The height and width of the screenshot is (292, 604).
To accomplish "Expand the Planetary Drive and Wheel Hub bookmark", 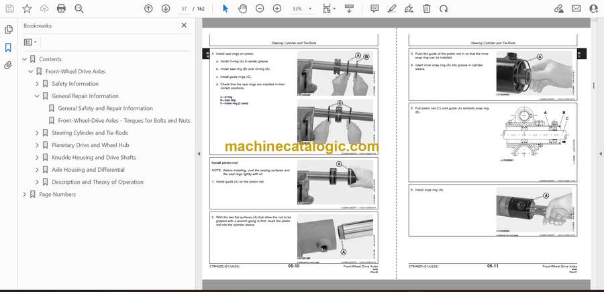I will [x=38, y=145].
